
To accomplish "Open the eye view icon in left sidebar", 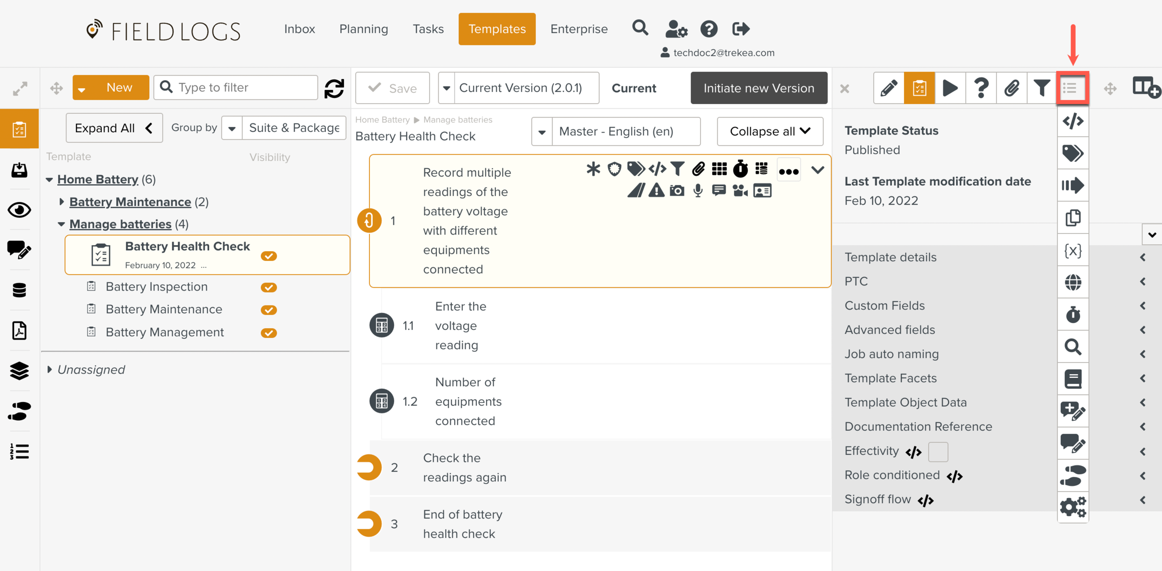I will click(x=20, y=210).
